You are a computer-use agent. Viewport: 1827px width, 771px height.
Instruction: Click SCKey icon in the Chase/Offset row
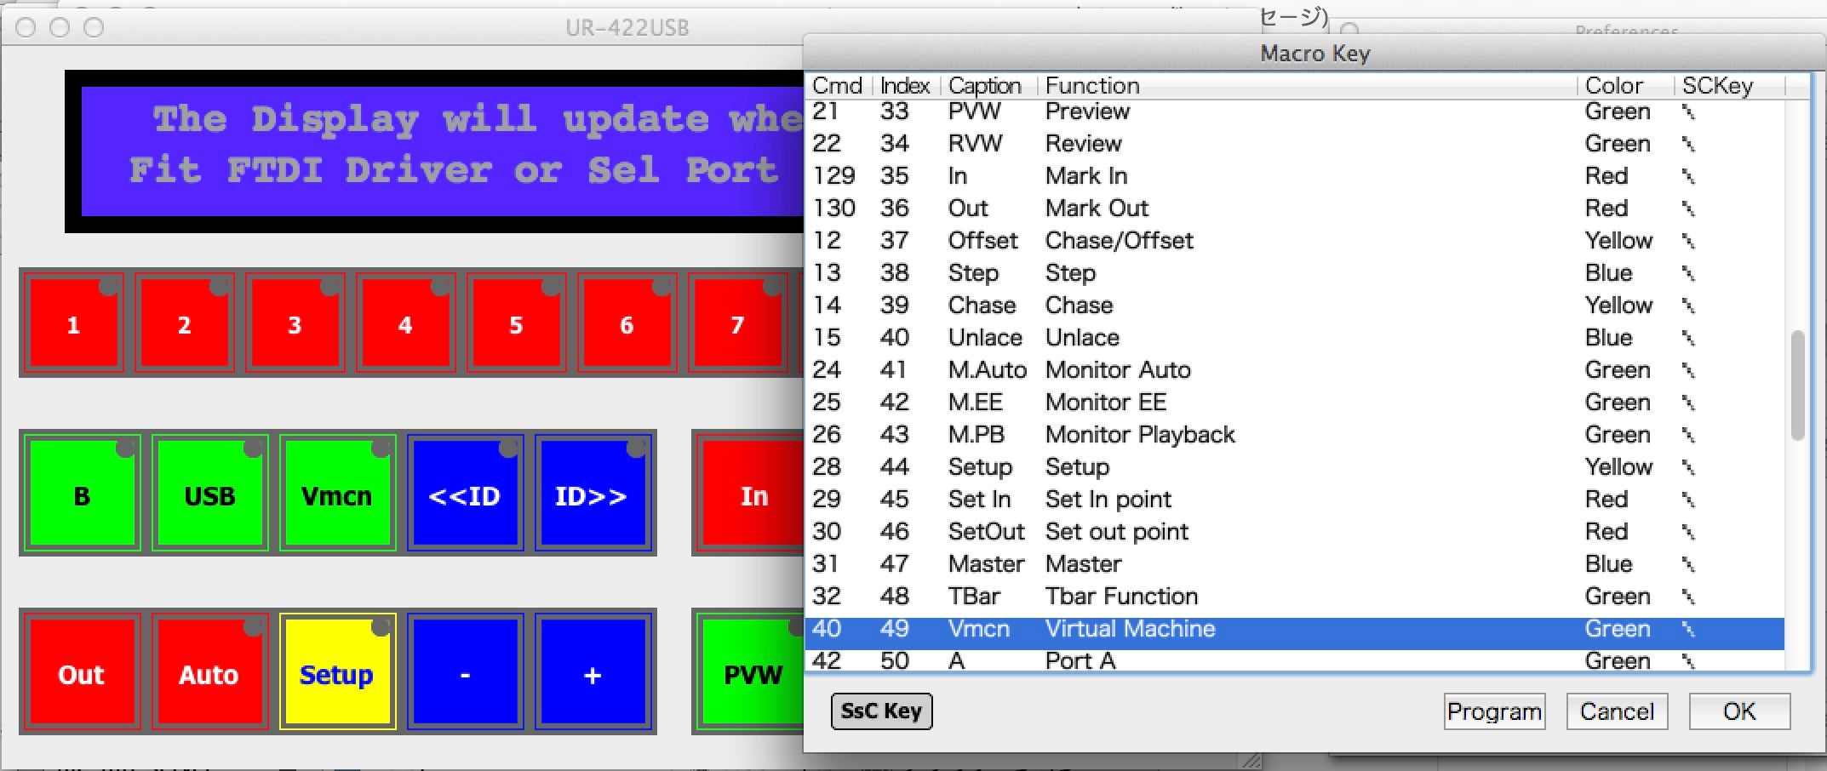(1688, 241)
